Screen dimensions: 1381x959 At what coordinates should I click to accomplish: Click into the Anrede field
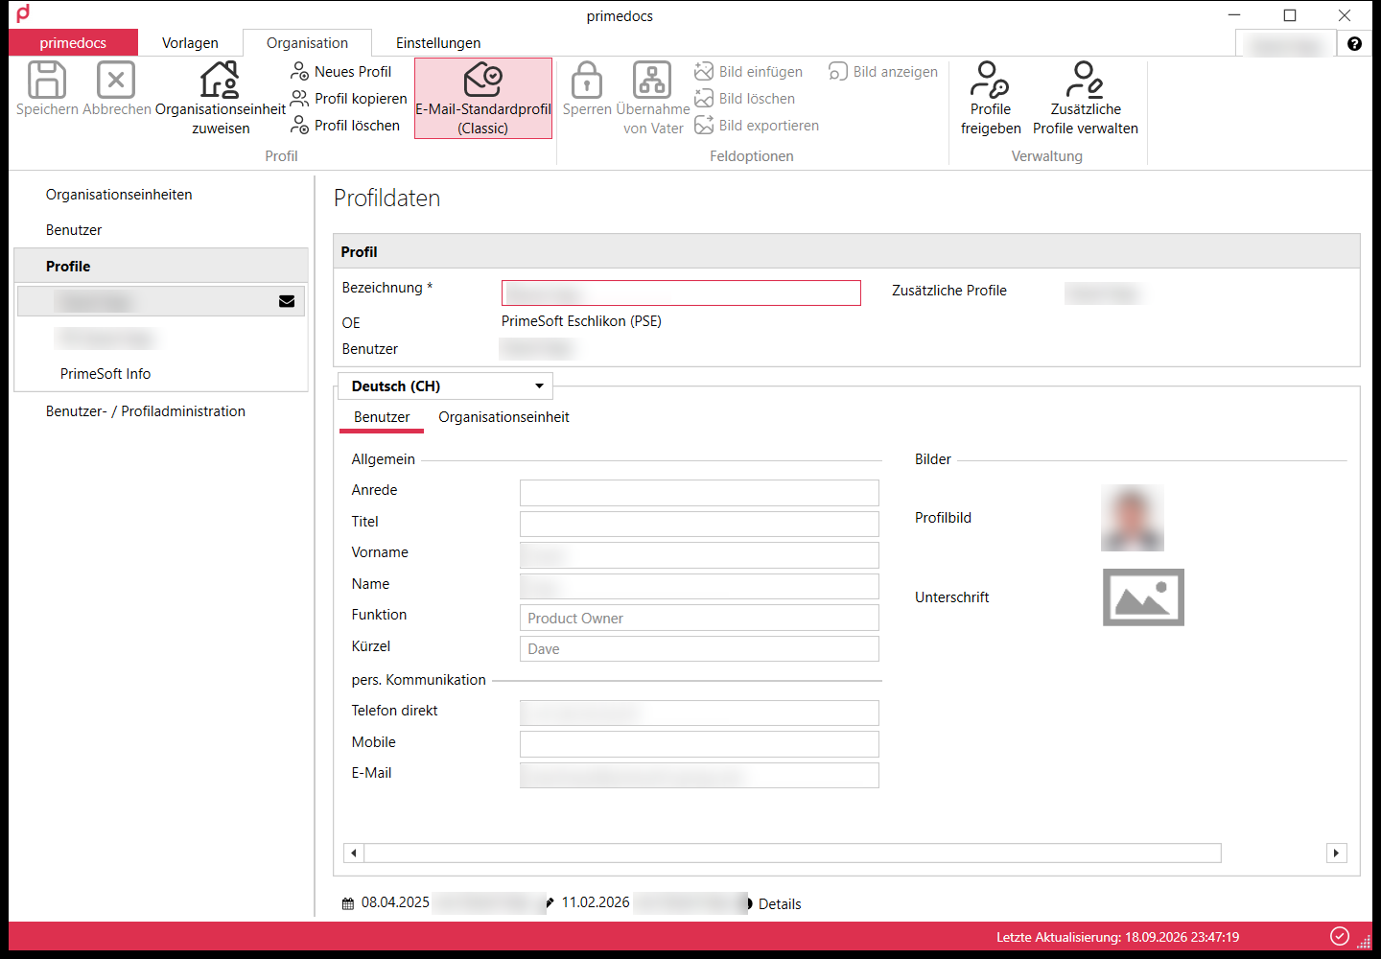pyautogui.click(x=699, y=493)
